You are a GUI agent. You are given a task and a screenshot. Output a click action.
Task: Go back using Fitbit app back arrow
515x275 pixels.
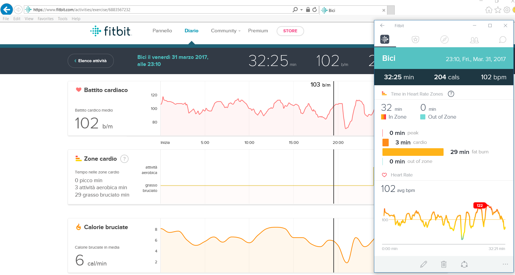(382, 26)
